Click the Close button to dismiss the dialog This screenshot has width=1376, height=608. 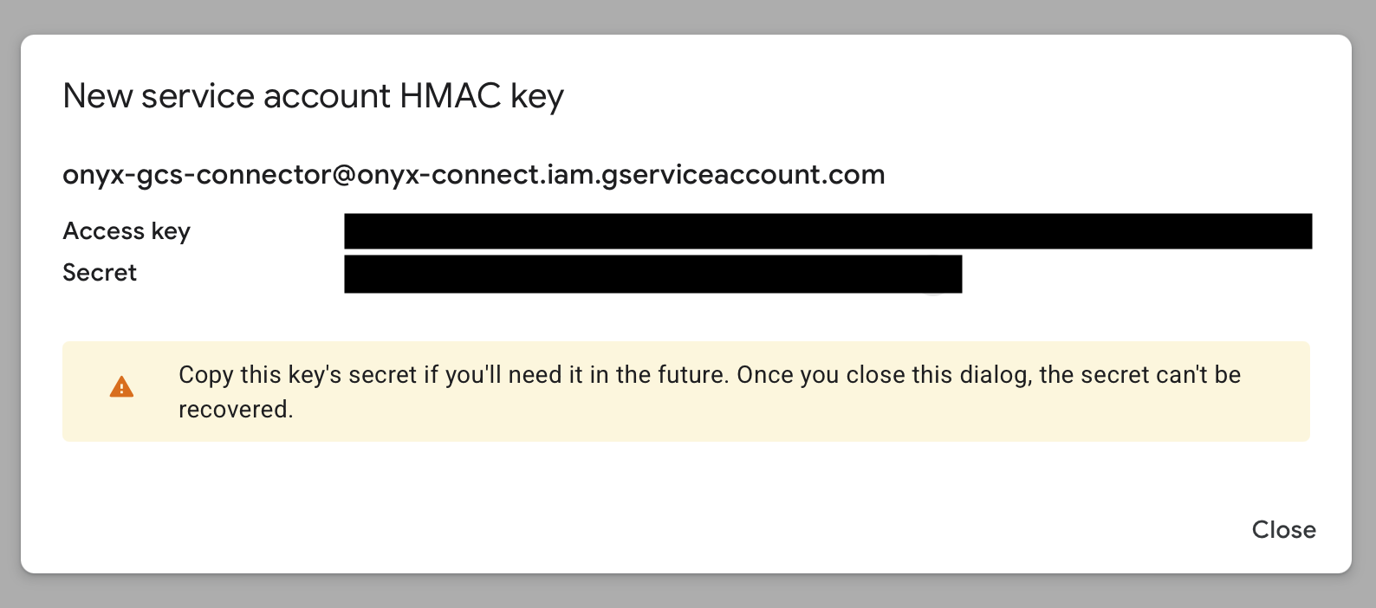pos(1284,529)
